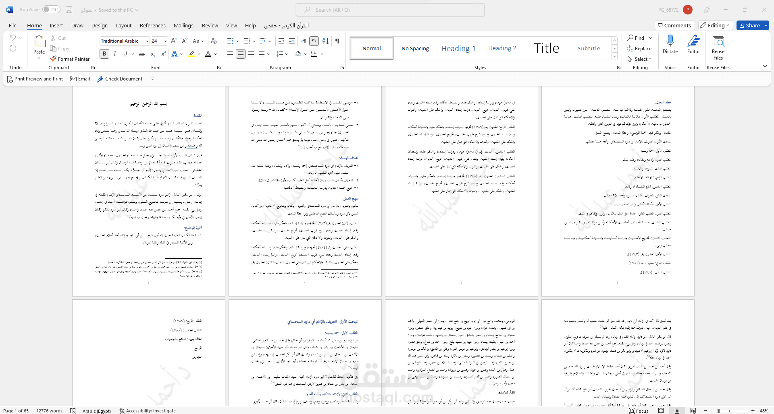
Task: Click the Borders icon
Action: [x=314, y=54]
